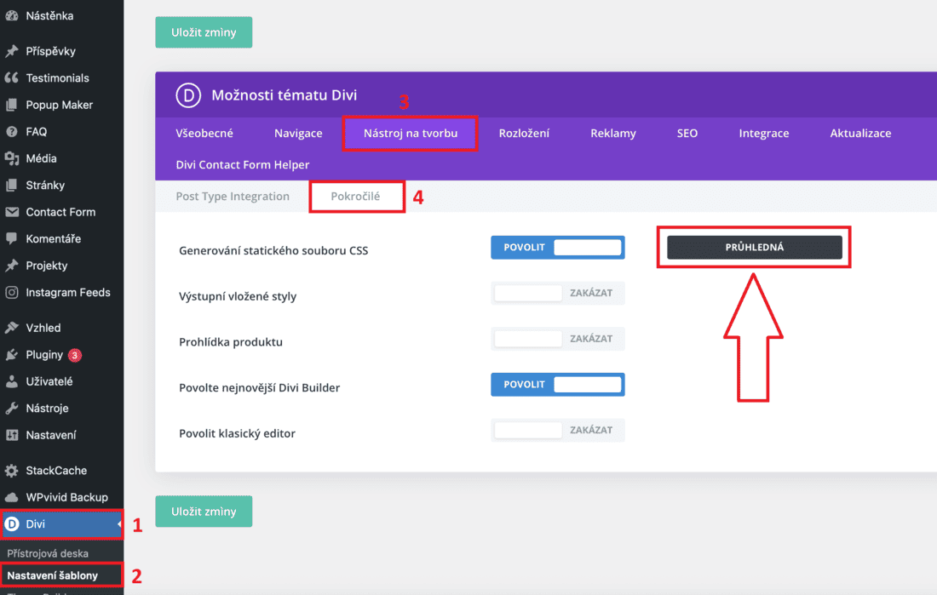Disable Generování statického souboru CSS toggle
Viewport: 937px width, 595px height.
[558, 248]
